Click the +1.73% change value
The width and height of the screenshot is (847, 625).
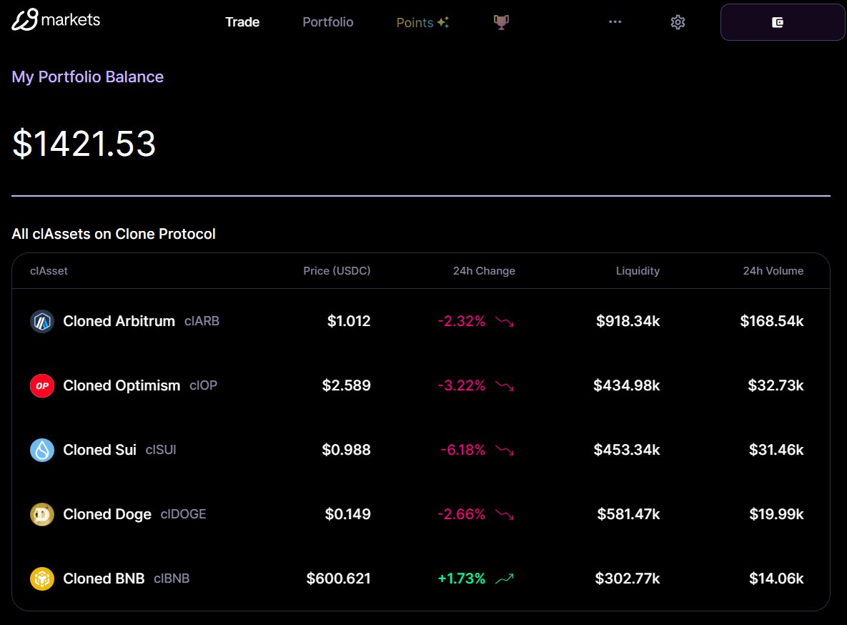pos(461,579)
